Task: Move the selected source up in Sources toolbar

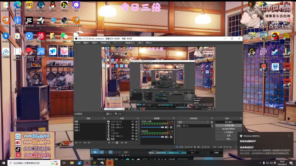Action: [122, 143]
